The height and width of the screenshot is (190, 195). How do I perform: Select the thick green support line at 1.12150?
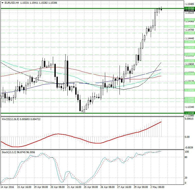[x=92, y=113]
